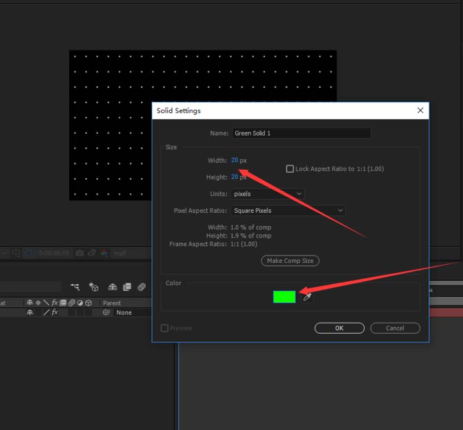Toggle the layer's shy switch in row
Screen dimensions: 463x430
pyautogui.click(x=30, y=313)
